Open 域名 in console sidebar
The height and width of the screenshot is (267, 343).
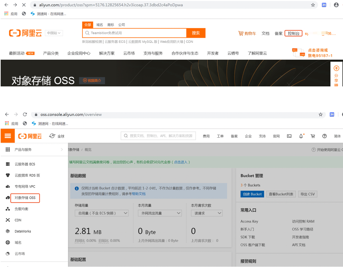point(18,242)
